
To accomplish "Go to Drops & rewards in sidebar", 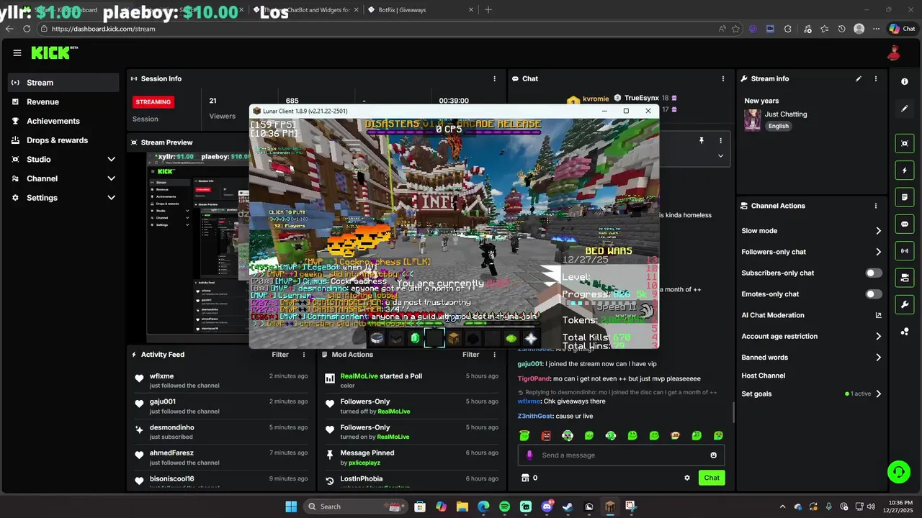I will click(63, 140).
